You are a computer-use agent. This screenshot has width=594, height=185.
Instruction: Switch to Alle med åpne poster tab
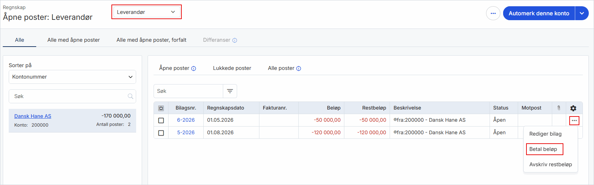click(x=73, y=40)
